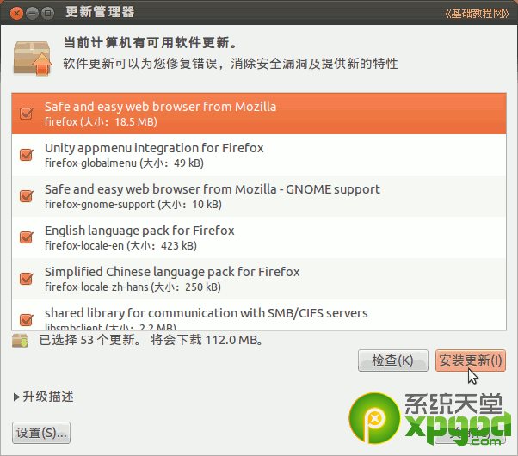
Task: Toggle the firefox-locale-zh-hans checkbox
Action: 26,279
